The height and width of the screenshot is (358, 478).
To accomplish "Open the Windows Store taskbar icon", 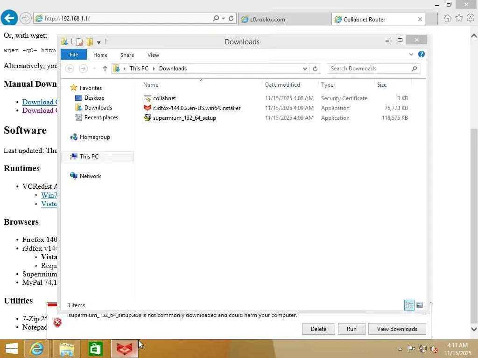I will (x=95, y=349).
